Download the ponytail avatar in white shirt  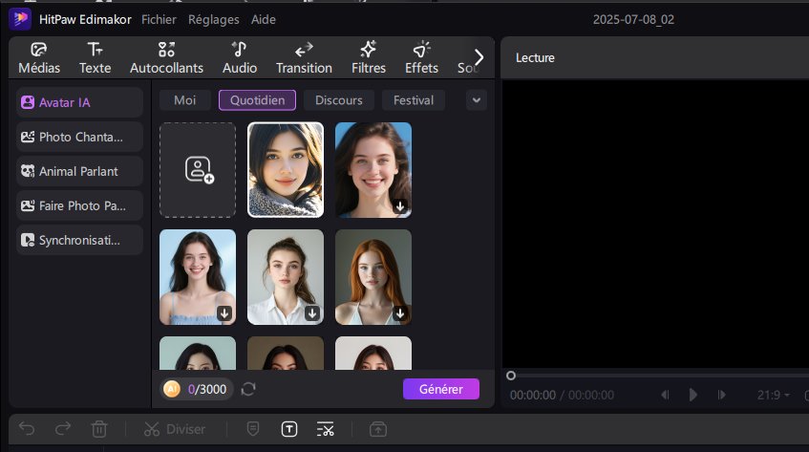(x=312, y=313)
